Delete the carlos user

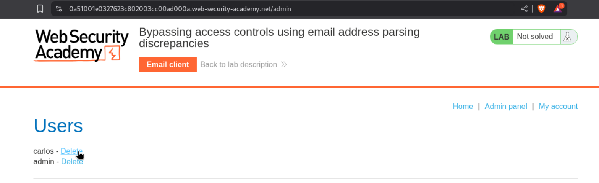click(71, 151)
